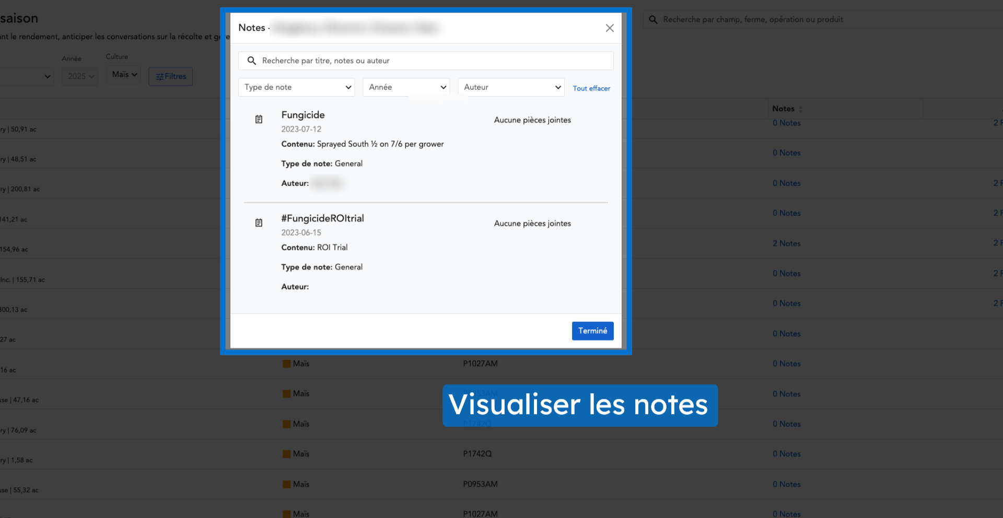Open the Filtres button in background page

170,76
